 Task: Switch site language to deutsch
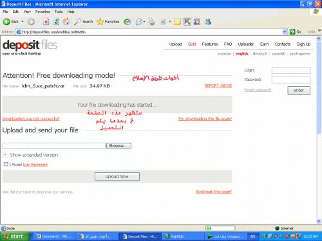[x=260, y=54]
